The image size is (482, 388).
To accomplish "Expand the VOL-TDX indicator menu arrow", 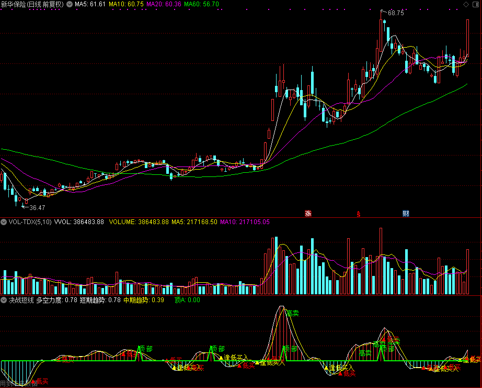I will [4, 222].
